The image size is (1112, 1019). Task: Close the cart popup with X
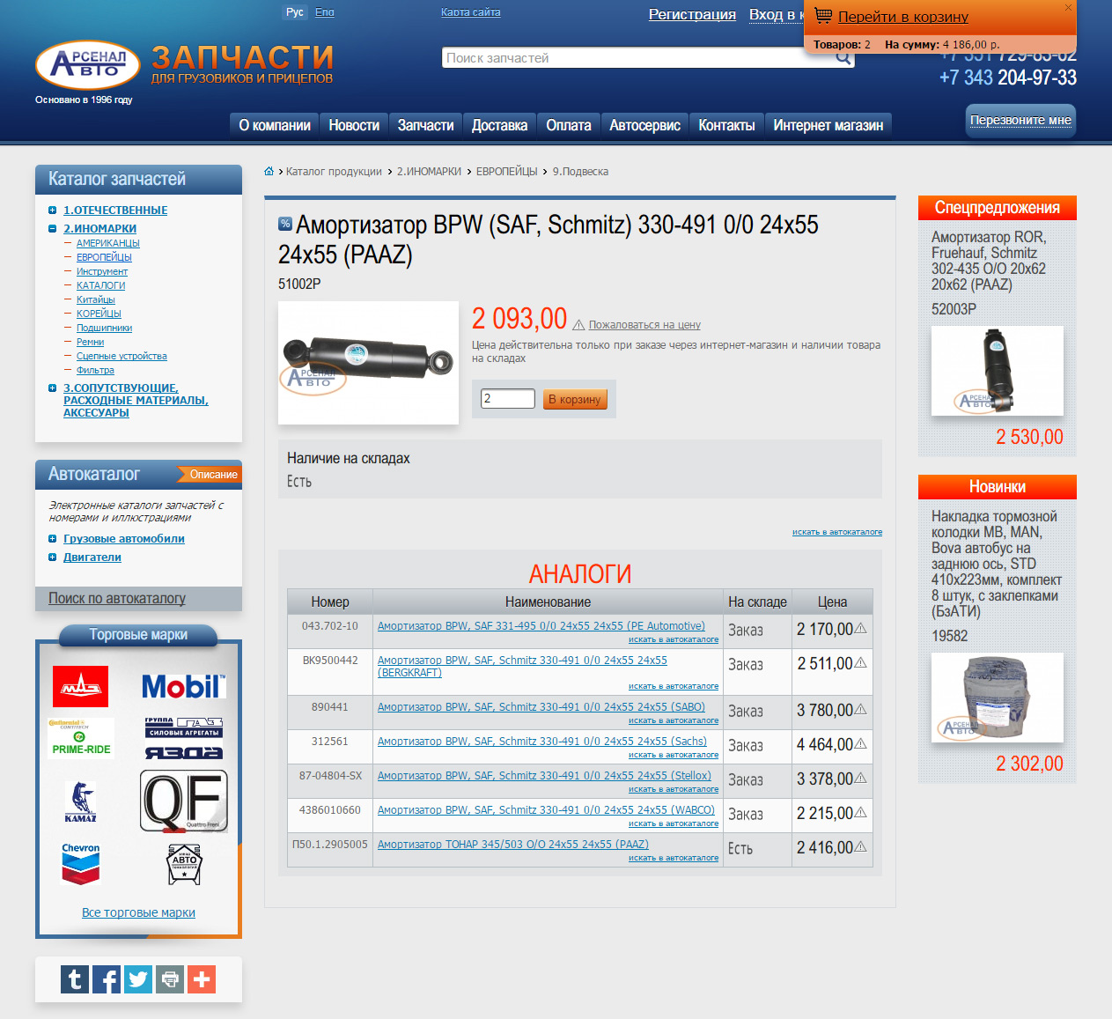click(1068, 8)
